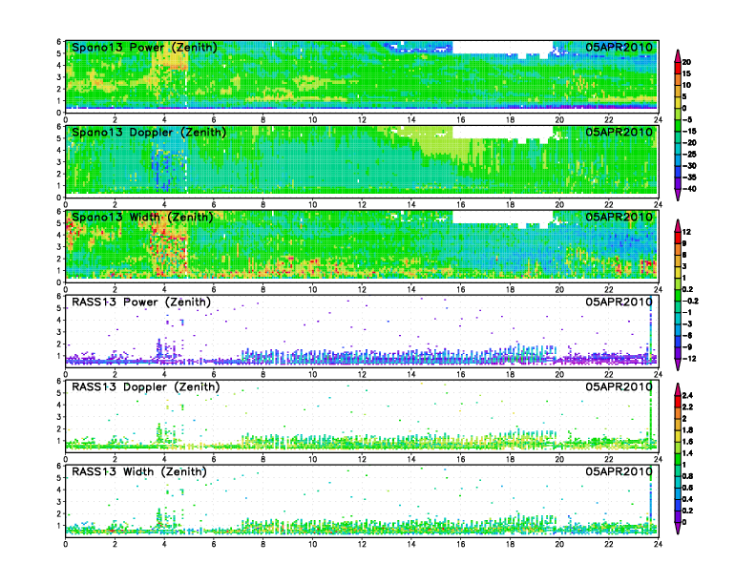Click the 'Spano13 Power (Zenith)' panel title
Image resolution: width=756 pixels, height=584 pixels.
(x=145, y=48)
